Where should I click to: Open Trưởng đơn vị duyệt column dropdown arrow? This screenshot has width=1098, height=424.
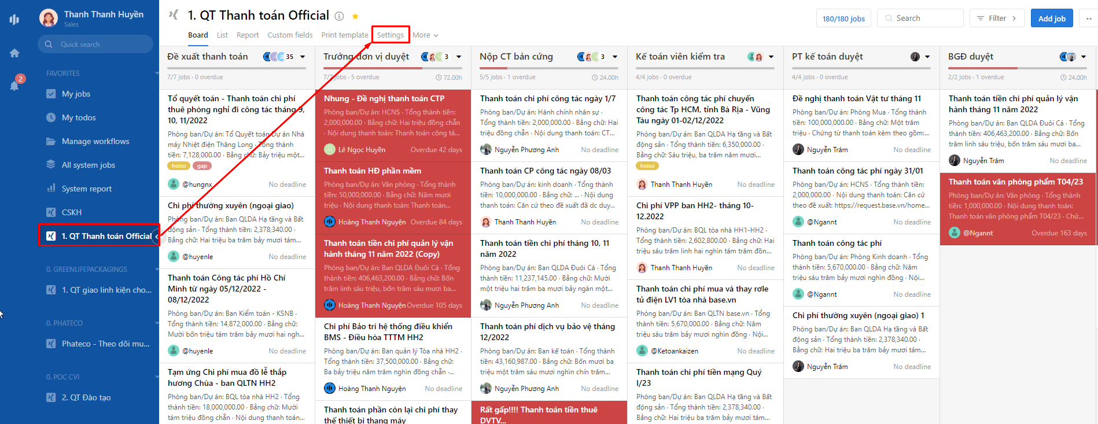coord(459,57)
